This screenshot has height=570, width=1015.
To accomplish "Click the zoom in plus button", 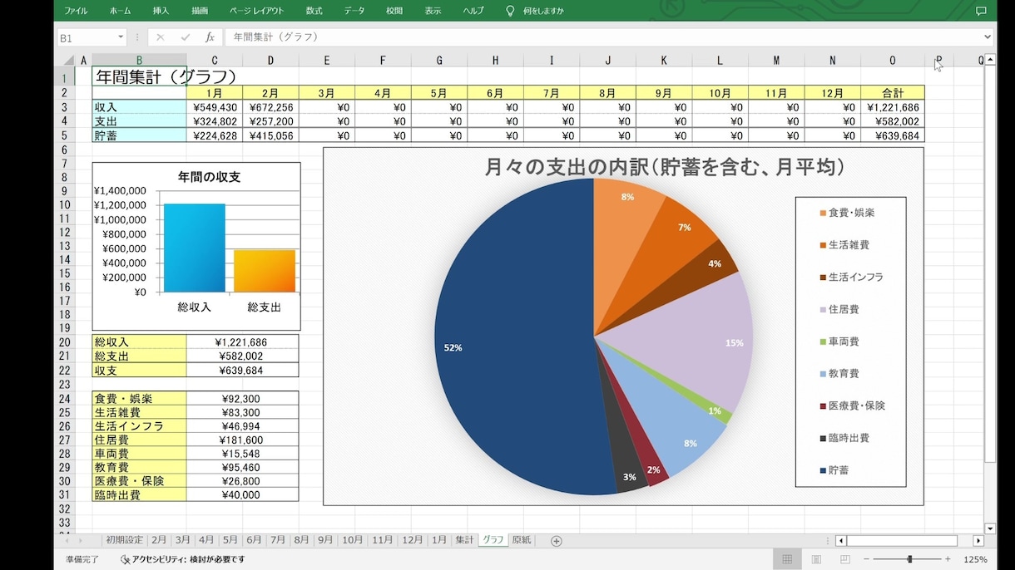I will [948, 559].
